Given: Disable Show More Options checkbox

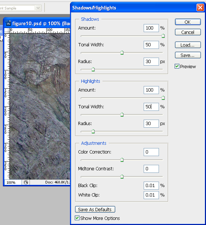Looking at the screenshot, I should 77,218.
